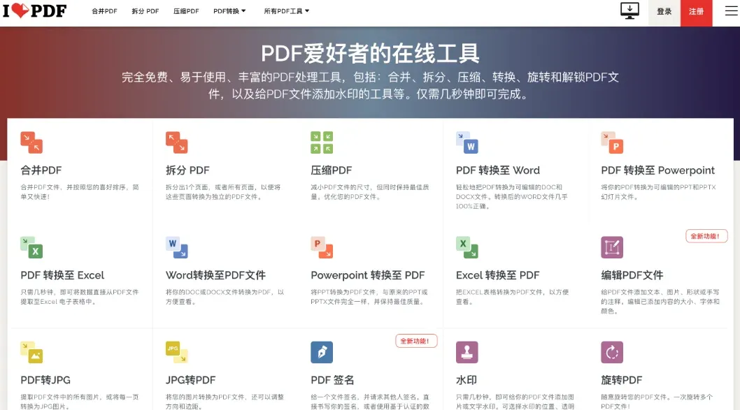Open the PDF 转换至 Powerpoint title link
The height and width of the screenshot is (410, 740).
point(658,170)
